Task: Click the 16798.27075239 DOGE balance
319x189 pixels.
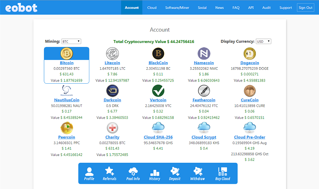Action: [x=250, y=69]
